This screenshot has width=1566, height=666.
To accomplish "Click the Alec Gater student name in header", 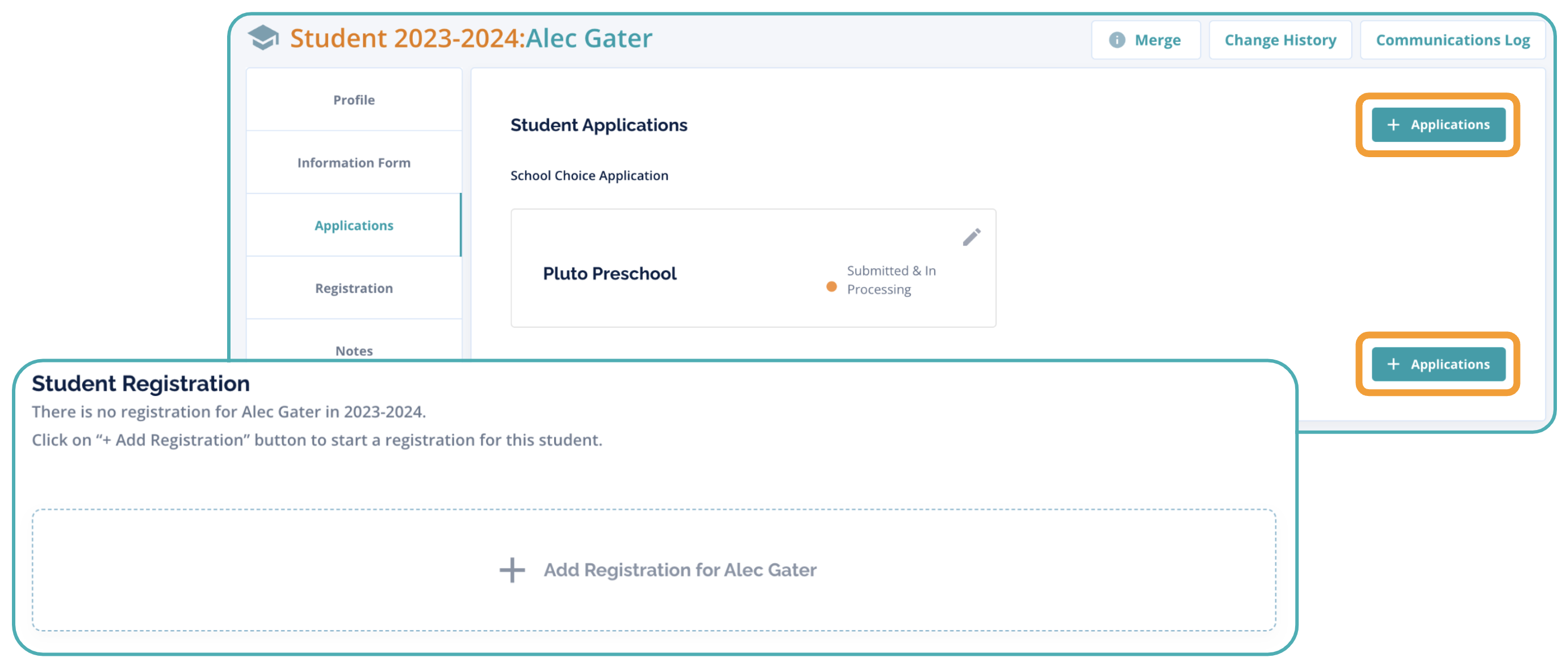I will point(588,38).
